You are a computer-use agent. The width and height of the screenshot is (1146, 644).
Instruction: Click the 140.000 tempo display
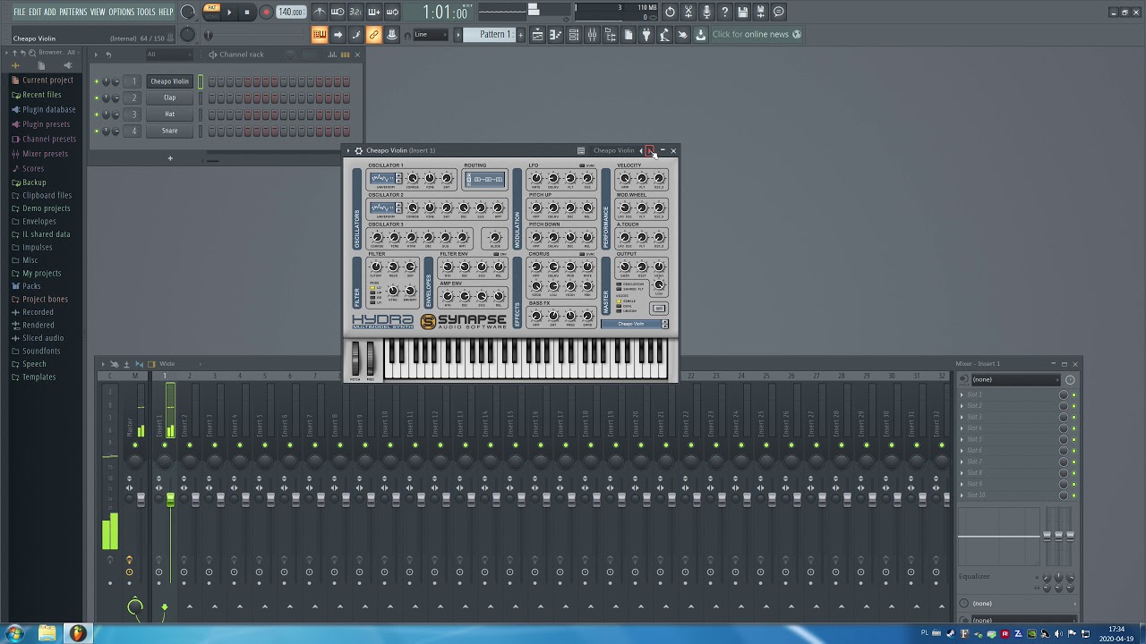pyautogui.click(x=290, y=13)
